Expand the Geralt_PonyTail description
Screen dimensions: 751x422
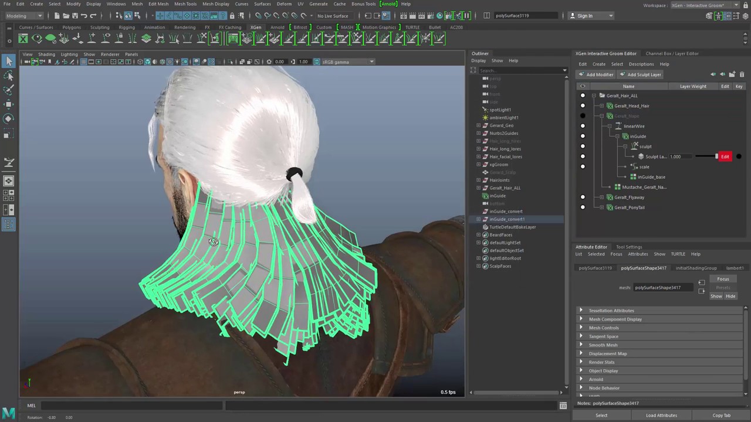click(601, 207)
